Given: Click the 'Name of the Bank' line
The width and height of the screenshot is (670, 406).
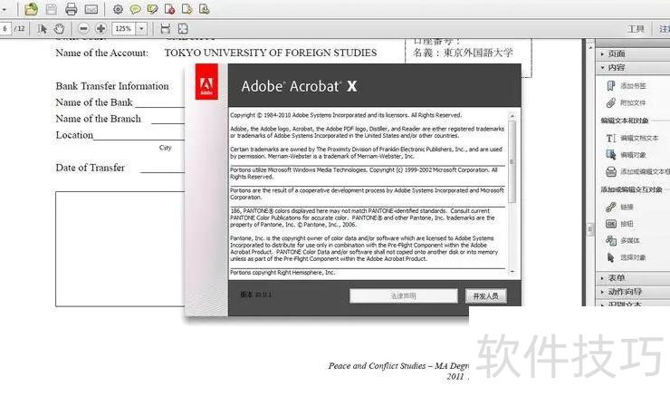Looking at the screenshot, I should tap(94, 102).
